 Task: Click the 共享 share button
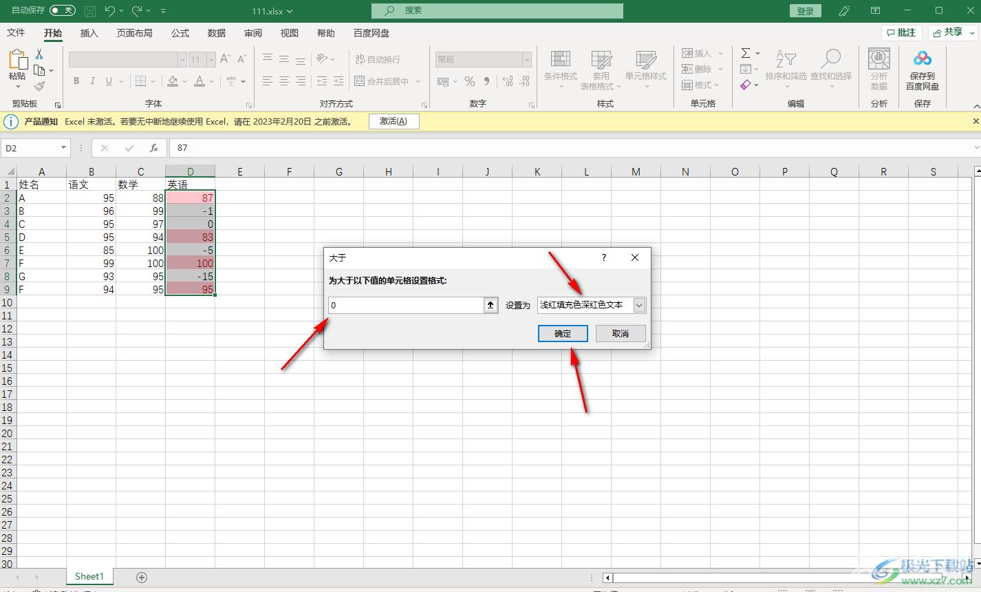click(953, 32)
